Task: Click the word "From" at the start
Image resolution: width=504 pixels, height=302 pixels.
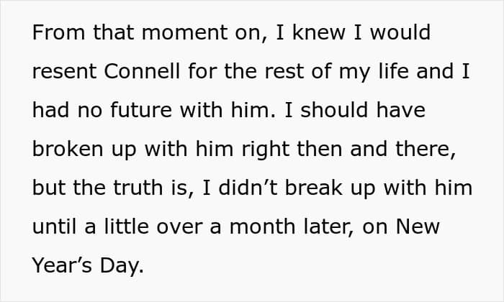Action: click(59, 32)
